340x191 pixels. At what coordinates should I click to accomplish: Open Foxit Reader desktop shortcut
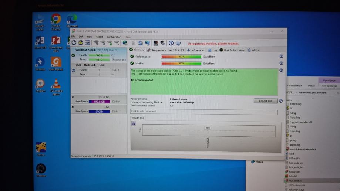tap(56, 64)
